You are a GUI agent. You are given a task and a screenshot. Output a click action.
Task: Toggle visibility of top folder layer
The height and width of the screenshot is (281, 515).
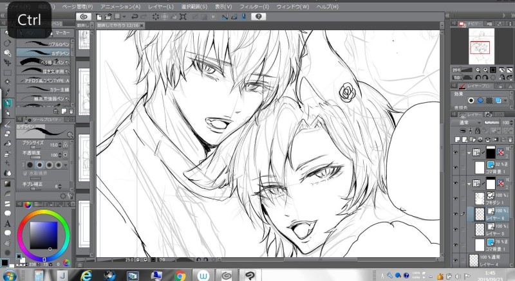click(455, 152)
